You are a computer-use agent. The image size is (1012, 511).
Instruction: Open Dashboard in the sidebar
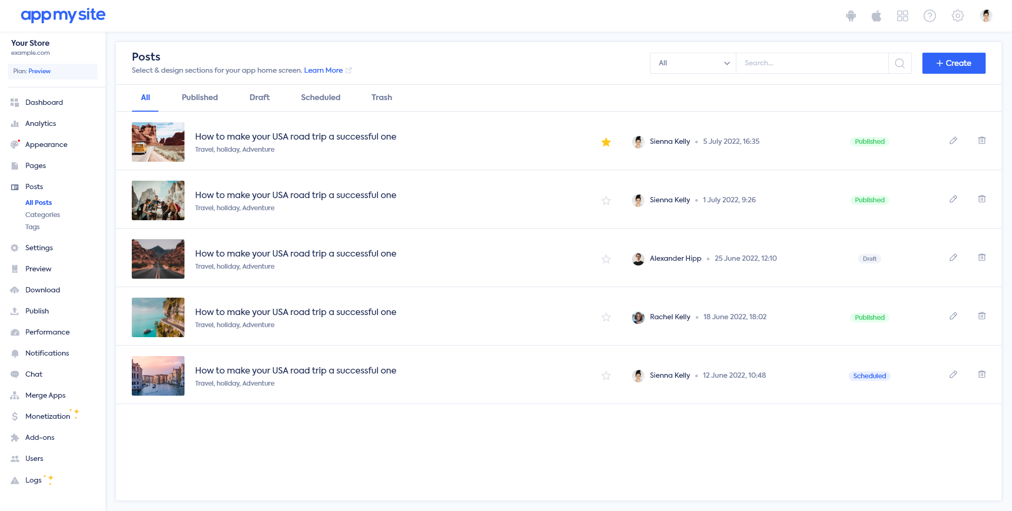pyautogui.click(x=44, y=102)
